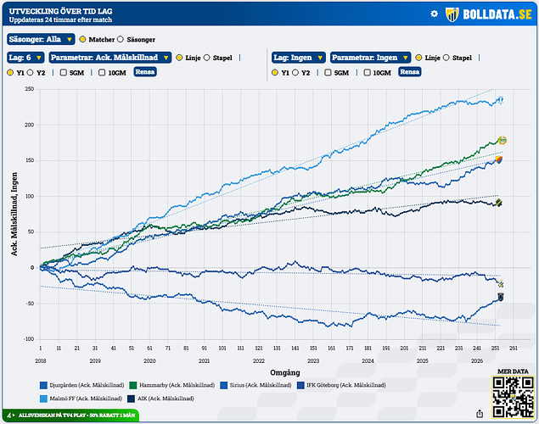
Task: Click the Malmö FF (Ack. Målskillnad) legend label
Action: (86, 399)
